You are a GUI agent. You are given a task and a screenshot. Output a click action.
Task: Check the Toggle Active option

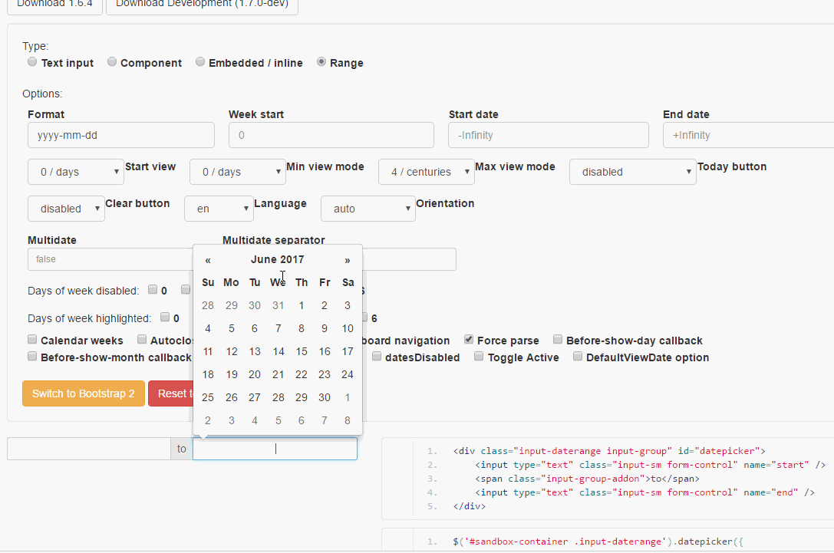tap(479, 356)
